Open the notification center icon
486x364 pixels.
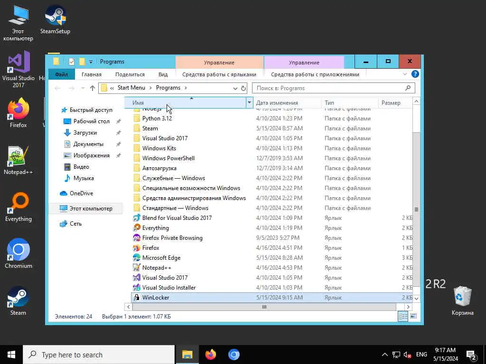471,355
